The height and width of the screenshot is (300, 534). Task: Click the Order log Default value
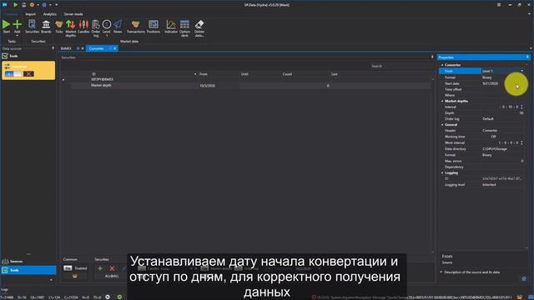488,118
